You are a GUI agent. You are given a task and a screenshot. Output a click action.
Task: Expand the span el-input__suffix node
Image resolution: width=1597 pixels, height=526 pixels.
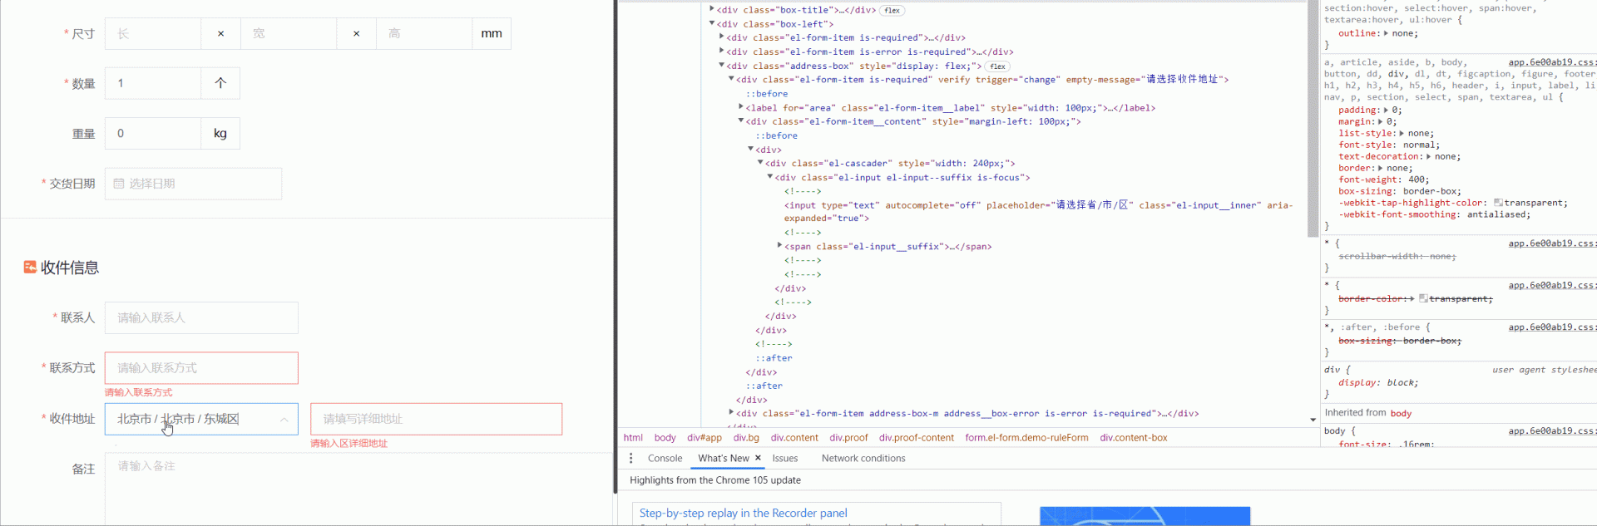click(x=779, y=246)
